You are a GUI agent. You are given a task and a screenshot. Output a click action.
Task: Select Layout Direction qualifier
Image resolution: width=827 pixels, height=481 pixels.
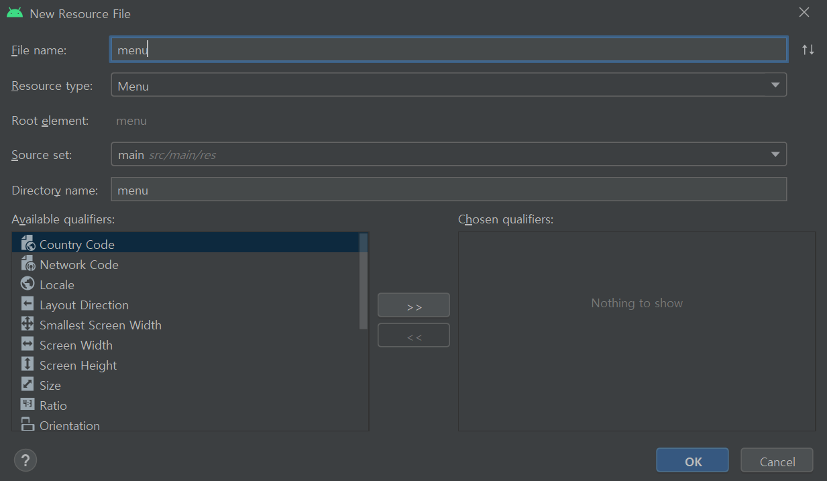click(x=185, y=305)
